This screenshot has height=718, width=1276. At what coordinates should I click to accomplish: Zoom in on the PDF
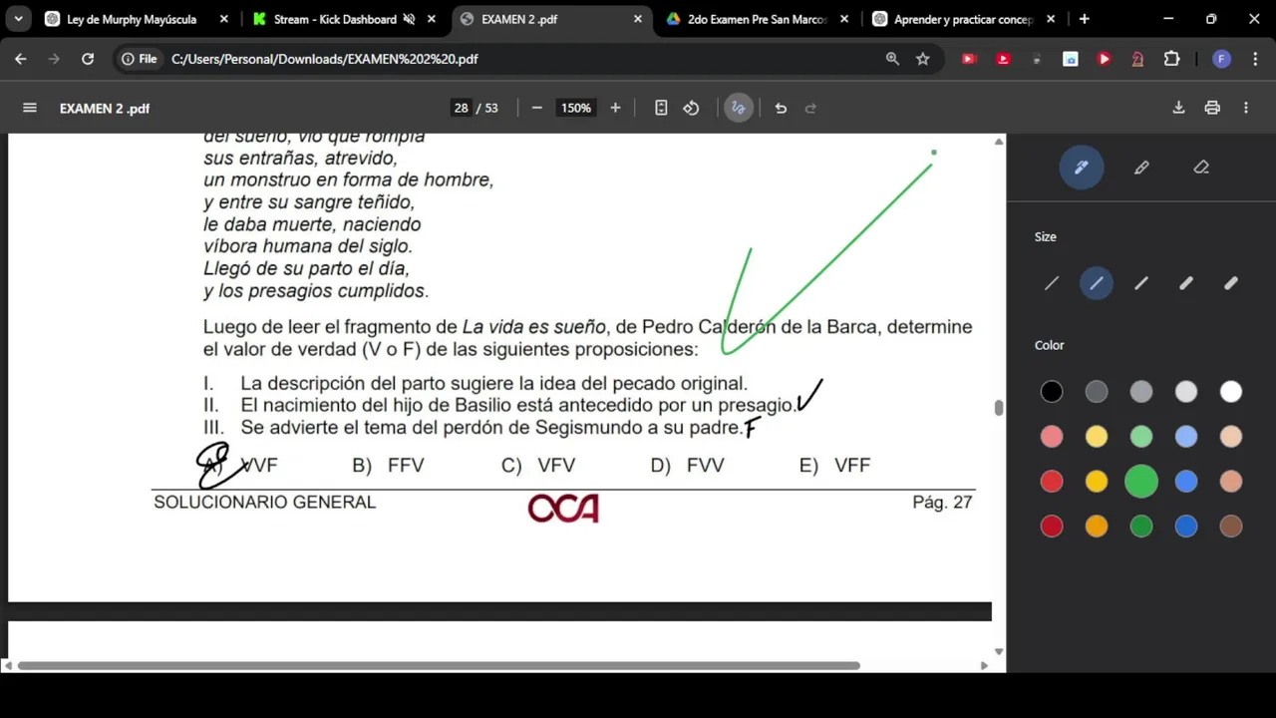615,108
